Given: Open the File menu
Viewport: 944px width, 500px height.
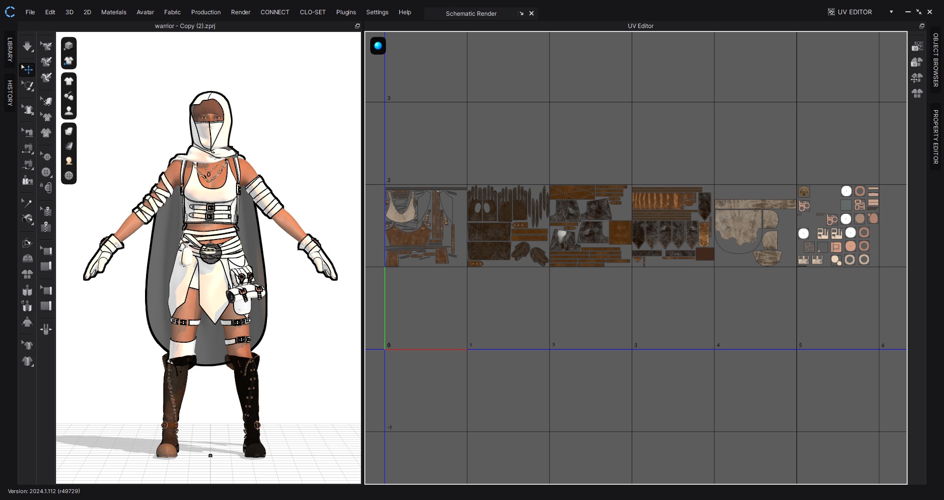Looking at the screenshot, I should (x=30, y=12).
